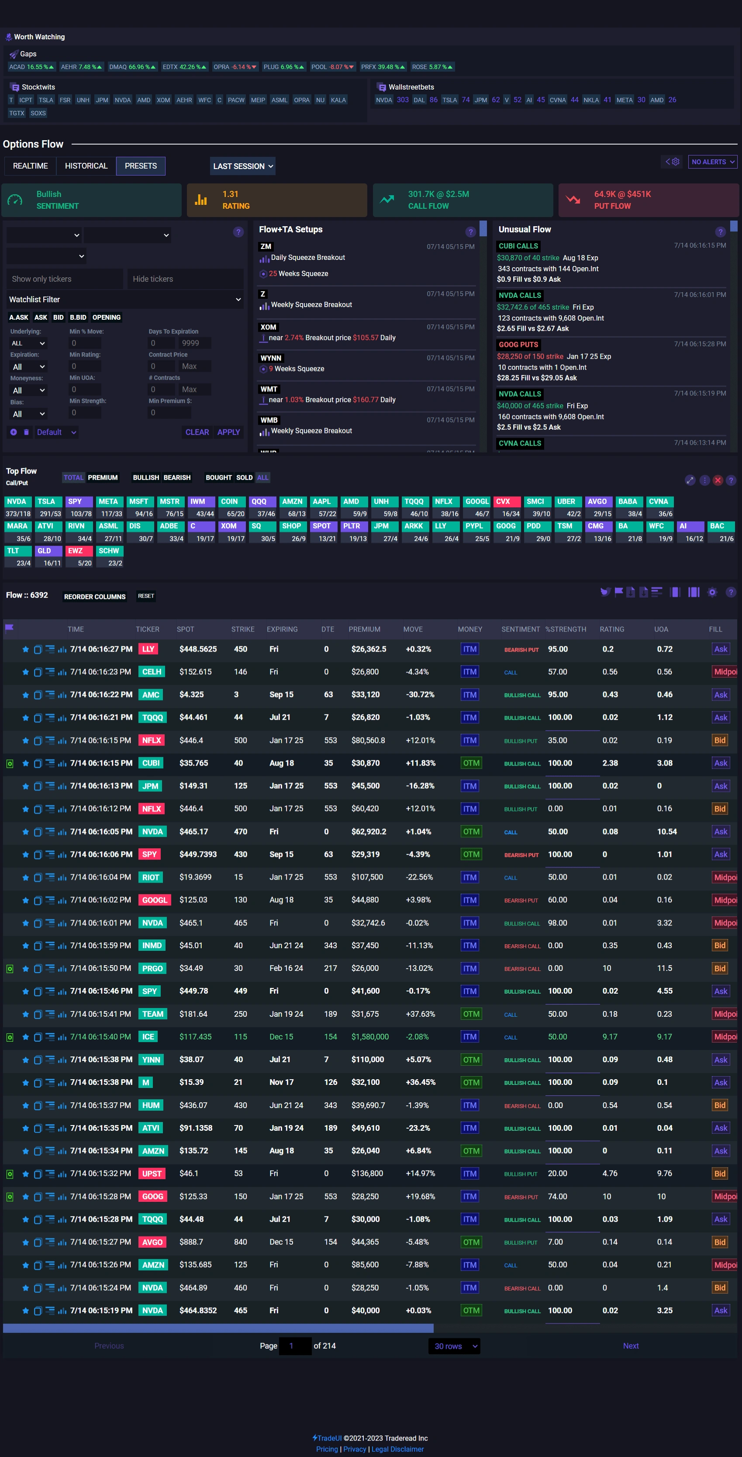Viewport: 742px width, 1457px height.
Task: Open the Moneyness All dropdown
Action: coord(28,391)
